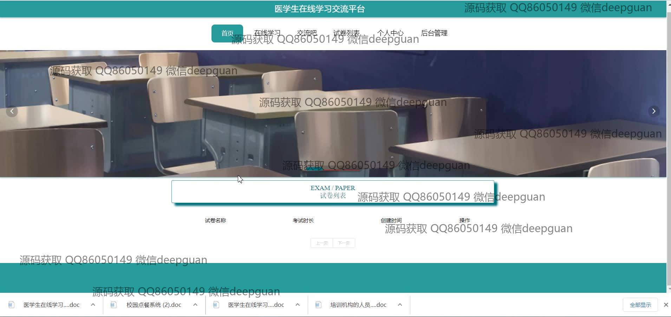Viewport: 671px width, 317px height.
Task: Open the 后台管理 admin page
Action: click(x=434, y=33)
